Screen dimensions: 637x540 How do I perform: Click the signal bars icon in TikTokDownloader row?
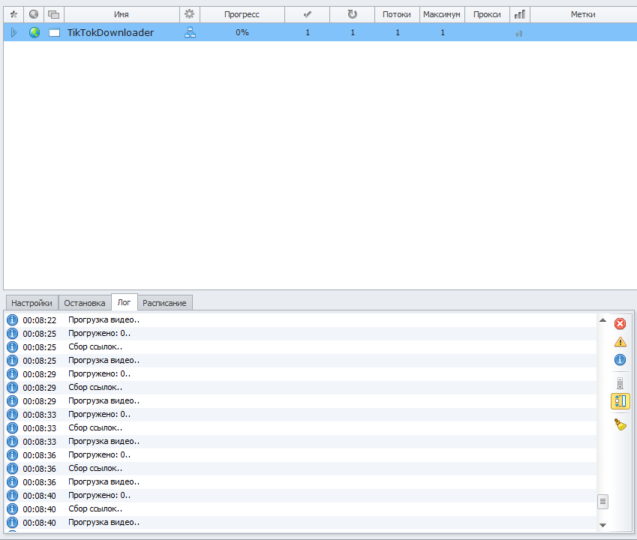pos(518,34)
